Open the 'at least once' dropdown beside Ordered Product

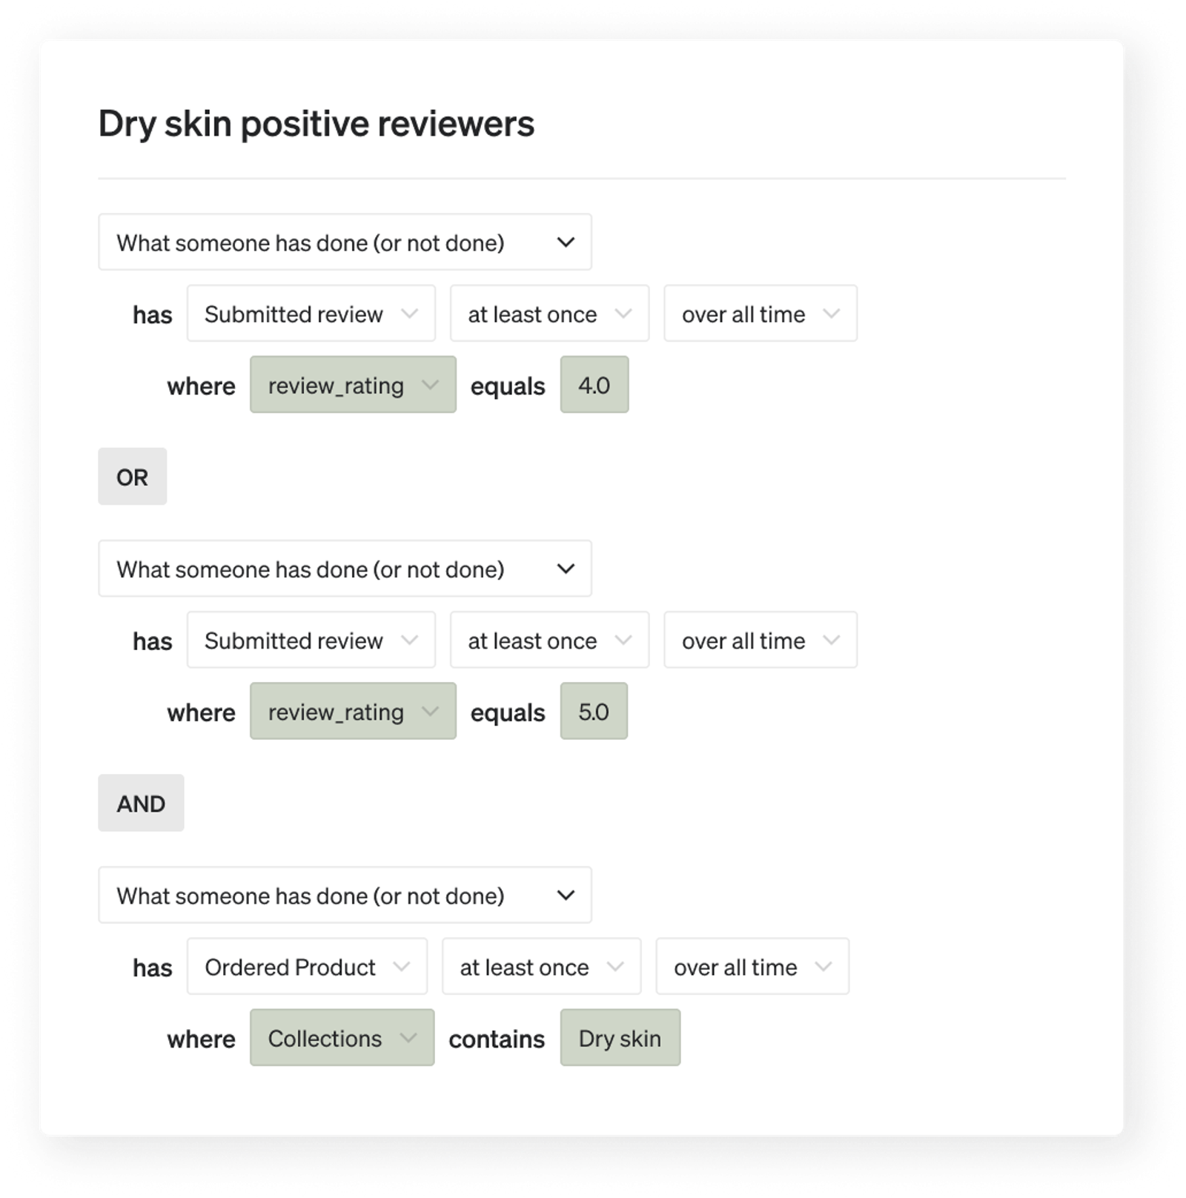point(541,966)
